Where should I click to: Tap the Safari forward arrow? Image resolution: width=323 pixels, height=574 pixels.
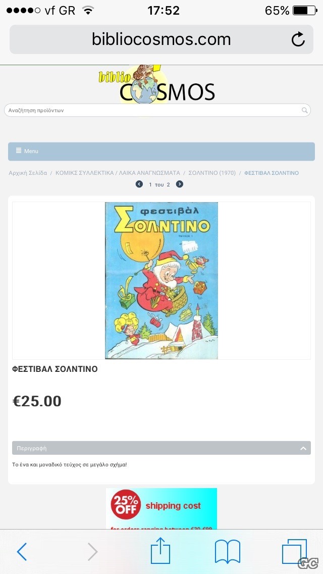(92, 552)
